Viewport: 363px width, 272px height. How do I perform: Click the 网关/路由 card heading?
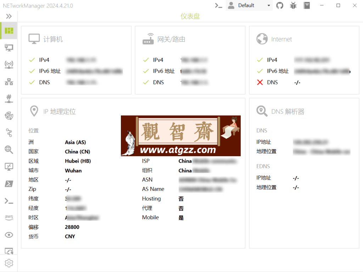click(x=171, y=39)
